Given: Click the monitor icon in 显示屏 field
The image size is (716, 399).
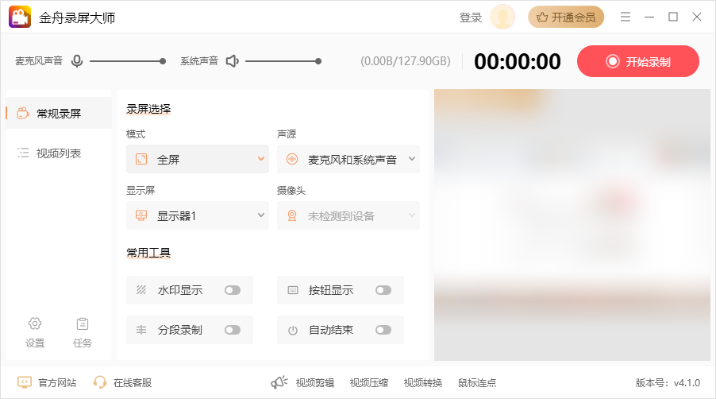Looking at the screenshot, I should 141,215.
